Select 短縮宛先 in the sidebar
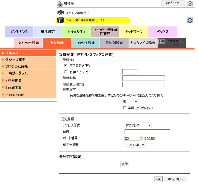The image size is (199, 188). tap(28, 53)
